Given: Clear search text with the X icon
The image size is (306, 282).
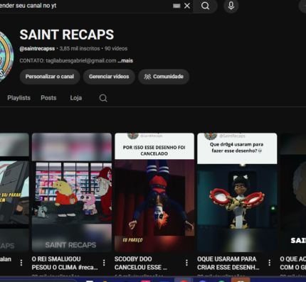Looking at the screenshot, I should click(187, 6).
